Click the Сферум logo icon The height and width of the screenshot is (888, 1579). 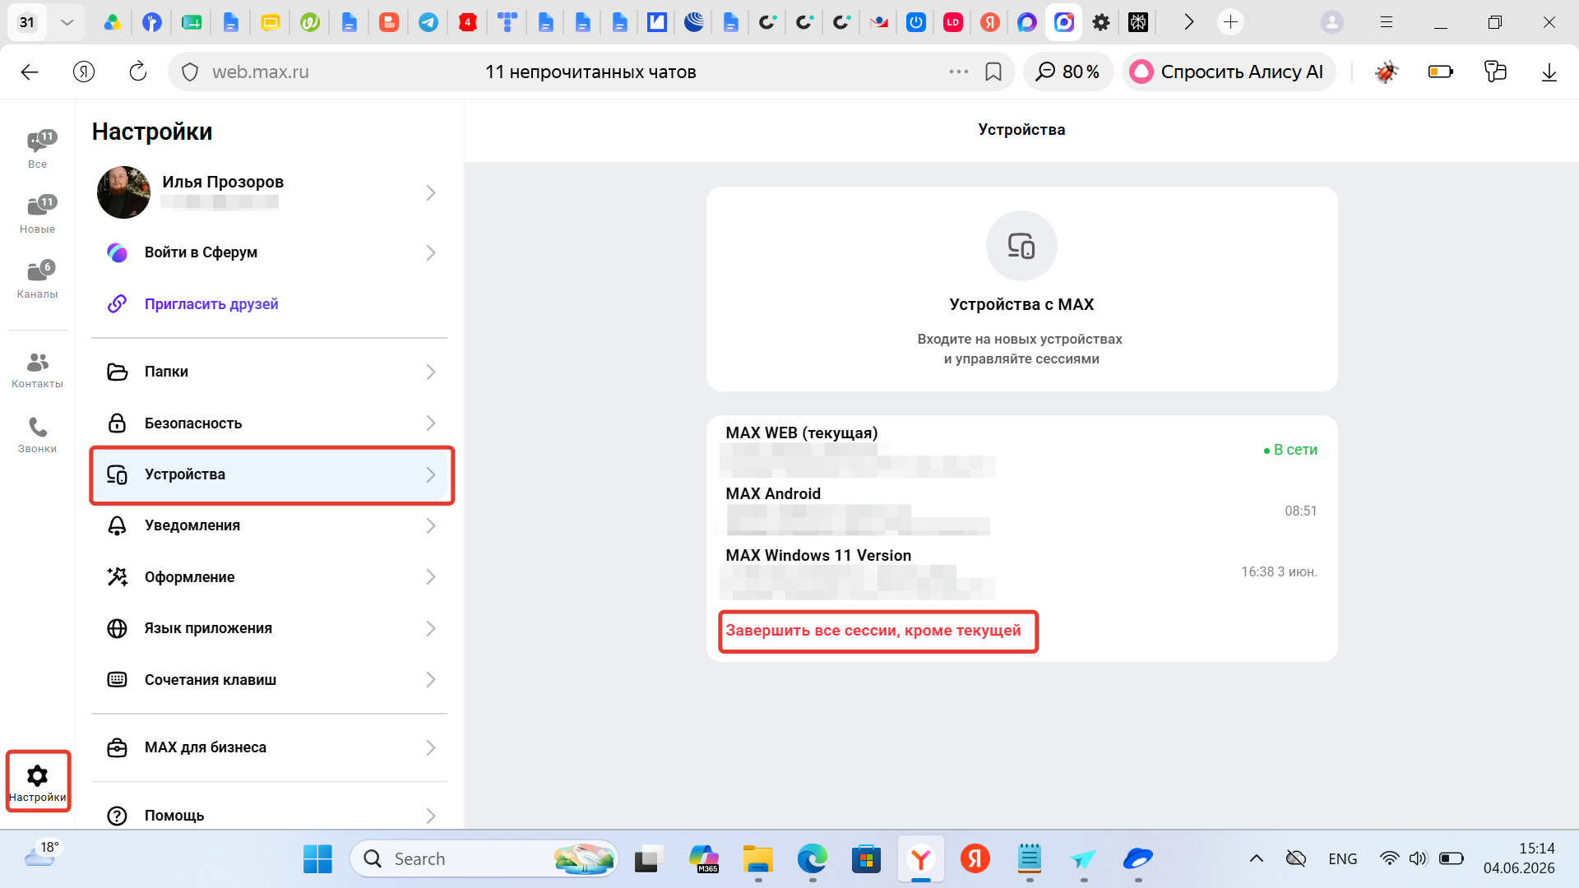coord(118,252)
